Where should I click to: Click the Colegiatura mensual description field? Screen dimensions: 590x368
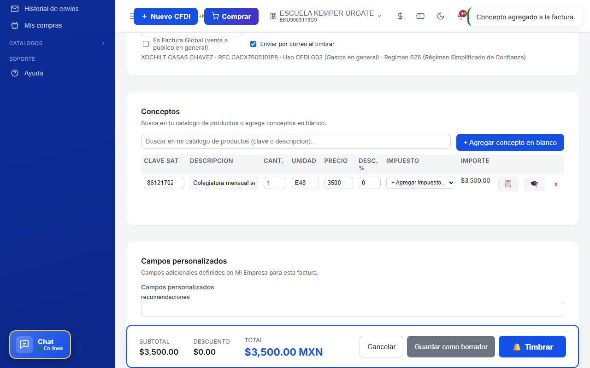[224, 183]
